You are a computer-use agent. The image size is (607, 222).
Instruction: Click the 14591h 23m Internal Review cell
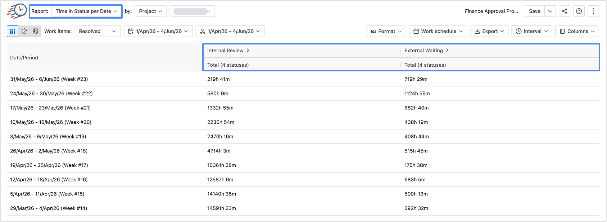coord(222,208)
